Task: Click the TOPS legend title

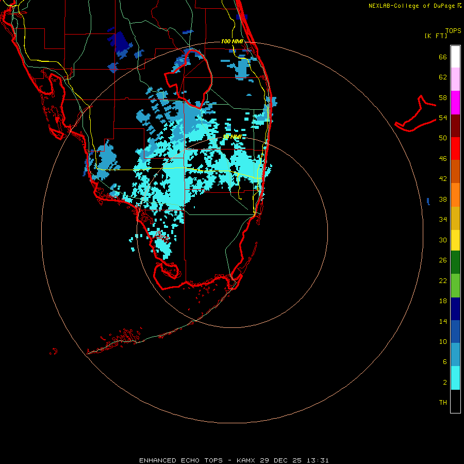Action: [x=453, y=30]
